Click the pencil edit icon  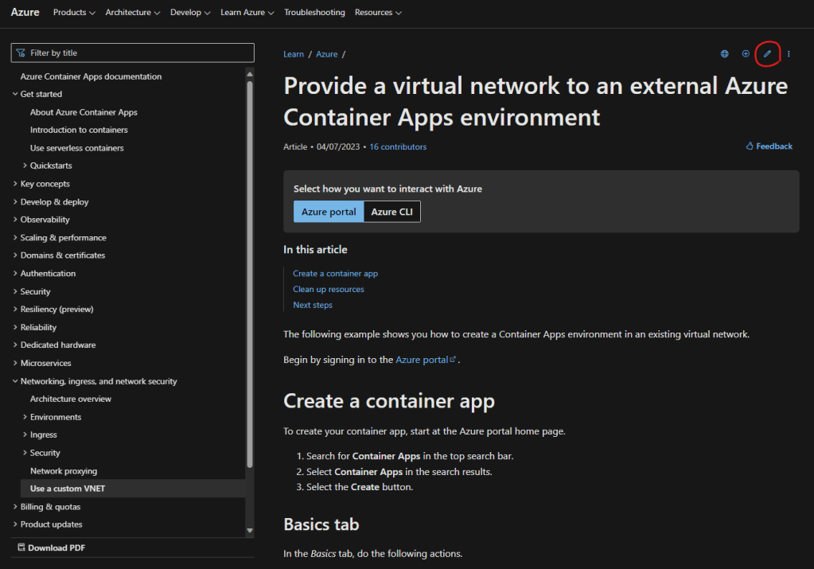(x=767, y=54)
